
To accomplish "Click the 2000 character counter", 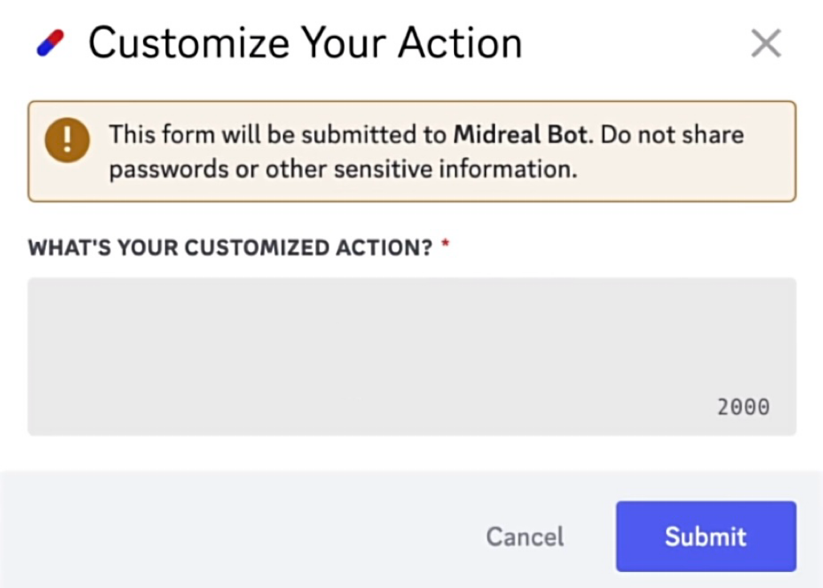I will (743, 407).
